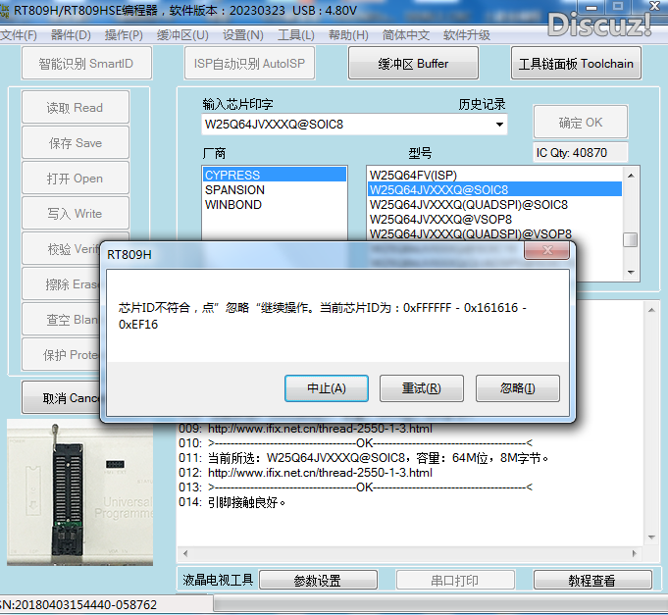Open the 软件升级 menu
668x615 pixels.
point(467,35)
